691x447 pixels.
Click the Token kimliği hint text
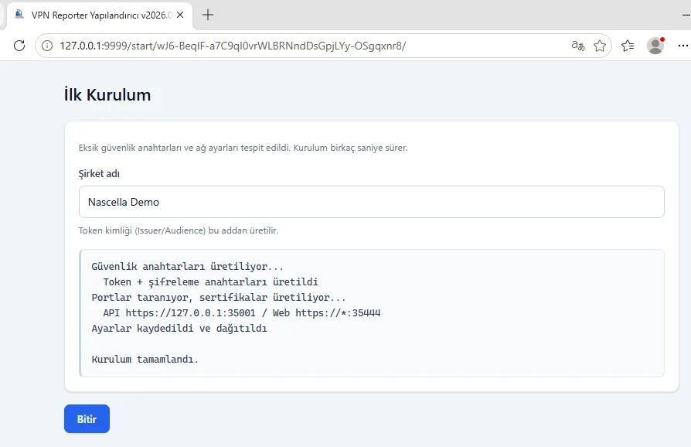point(179,230)
